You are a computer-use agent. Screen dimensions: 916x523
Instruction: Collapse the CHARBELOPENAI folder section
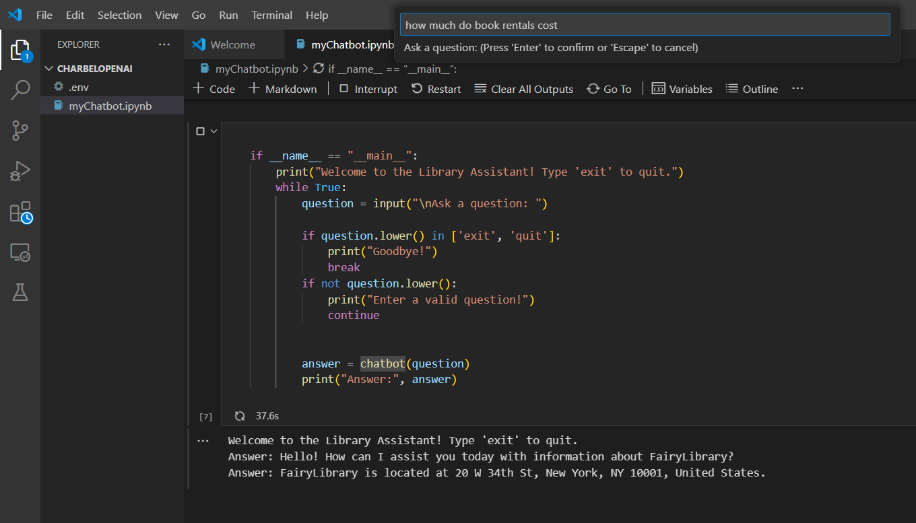pyautogui.click(x=49, y=69)
